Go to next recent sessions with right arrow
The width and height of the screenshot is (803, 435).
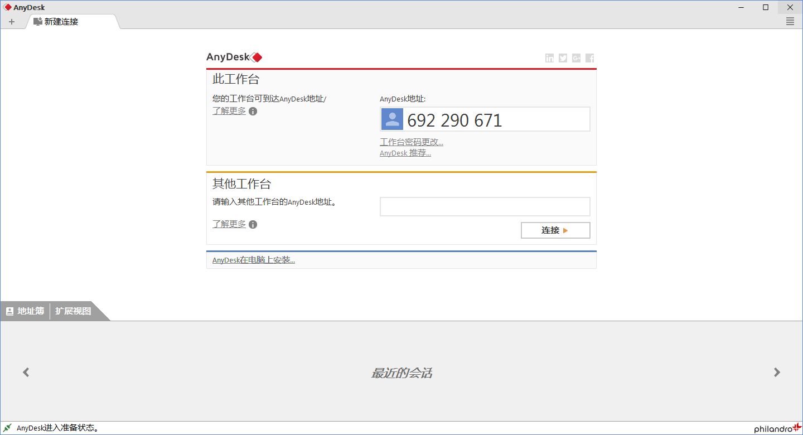pos(777,372)
